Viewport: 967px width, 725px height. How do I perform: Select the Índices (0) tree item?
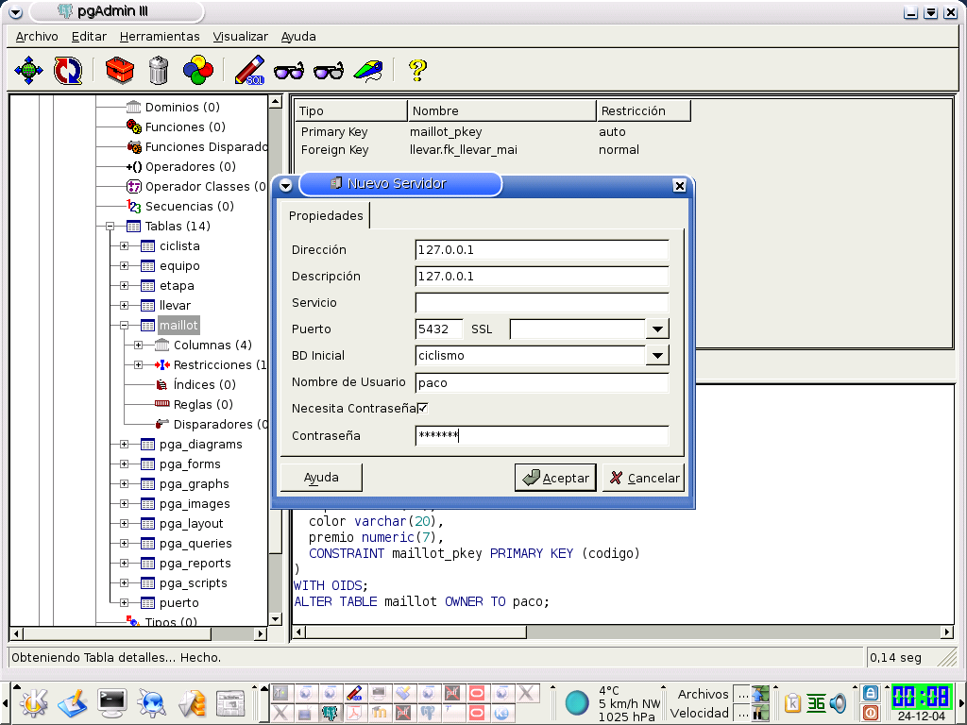pyautogui.click(x=205, y=385)
